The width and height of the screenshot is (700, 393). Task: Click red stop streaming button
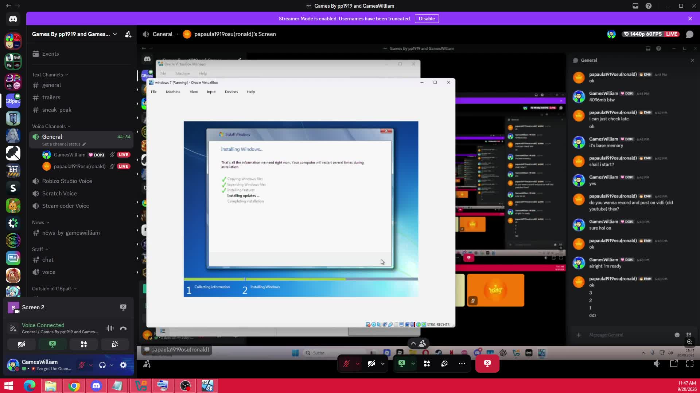pos(487,364)
